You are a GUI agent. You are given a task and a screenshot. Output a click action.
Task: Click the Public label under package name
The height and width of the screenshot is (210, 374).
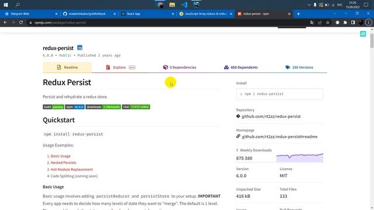(65, 55)
